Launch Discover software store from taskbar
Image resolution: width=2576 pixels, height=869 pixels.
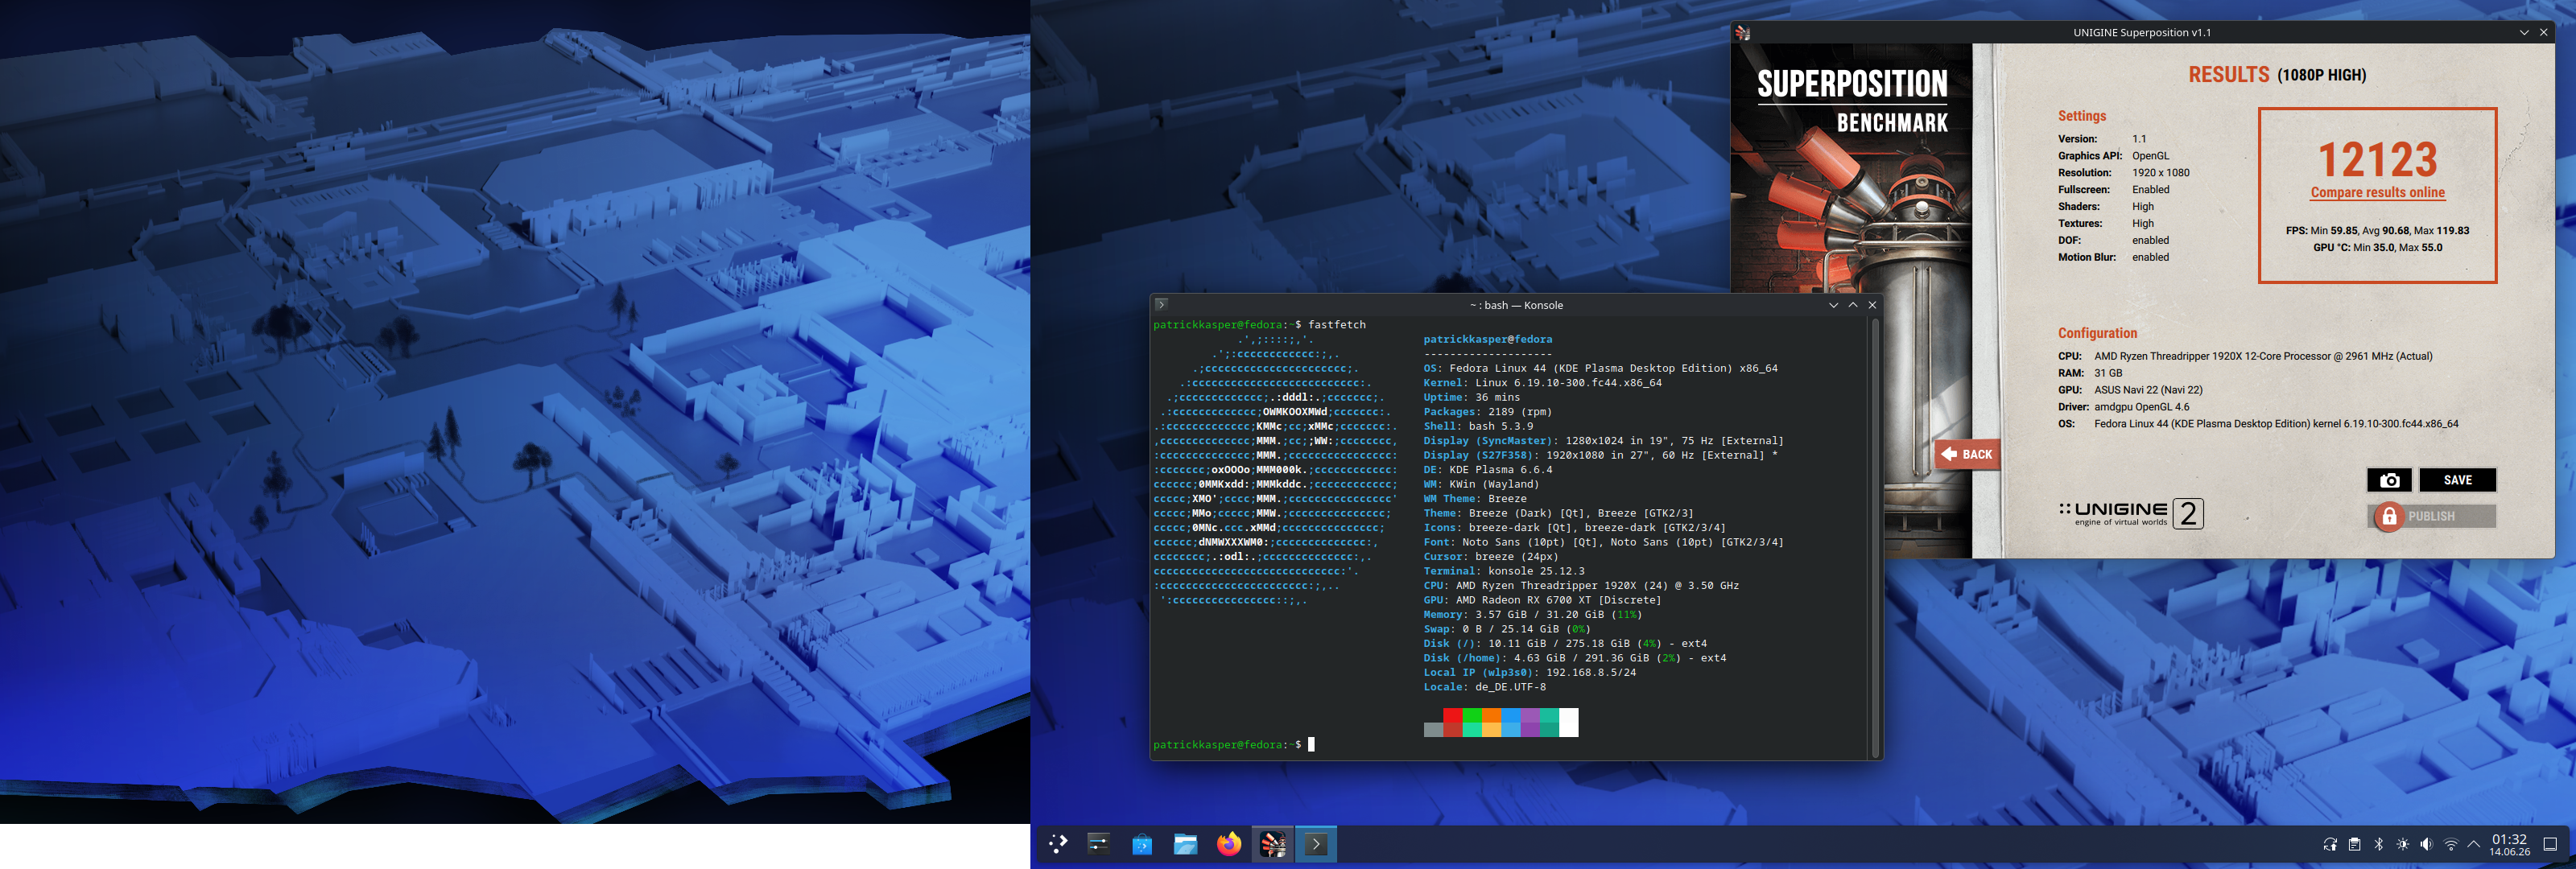click(x=1142, y=844)
